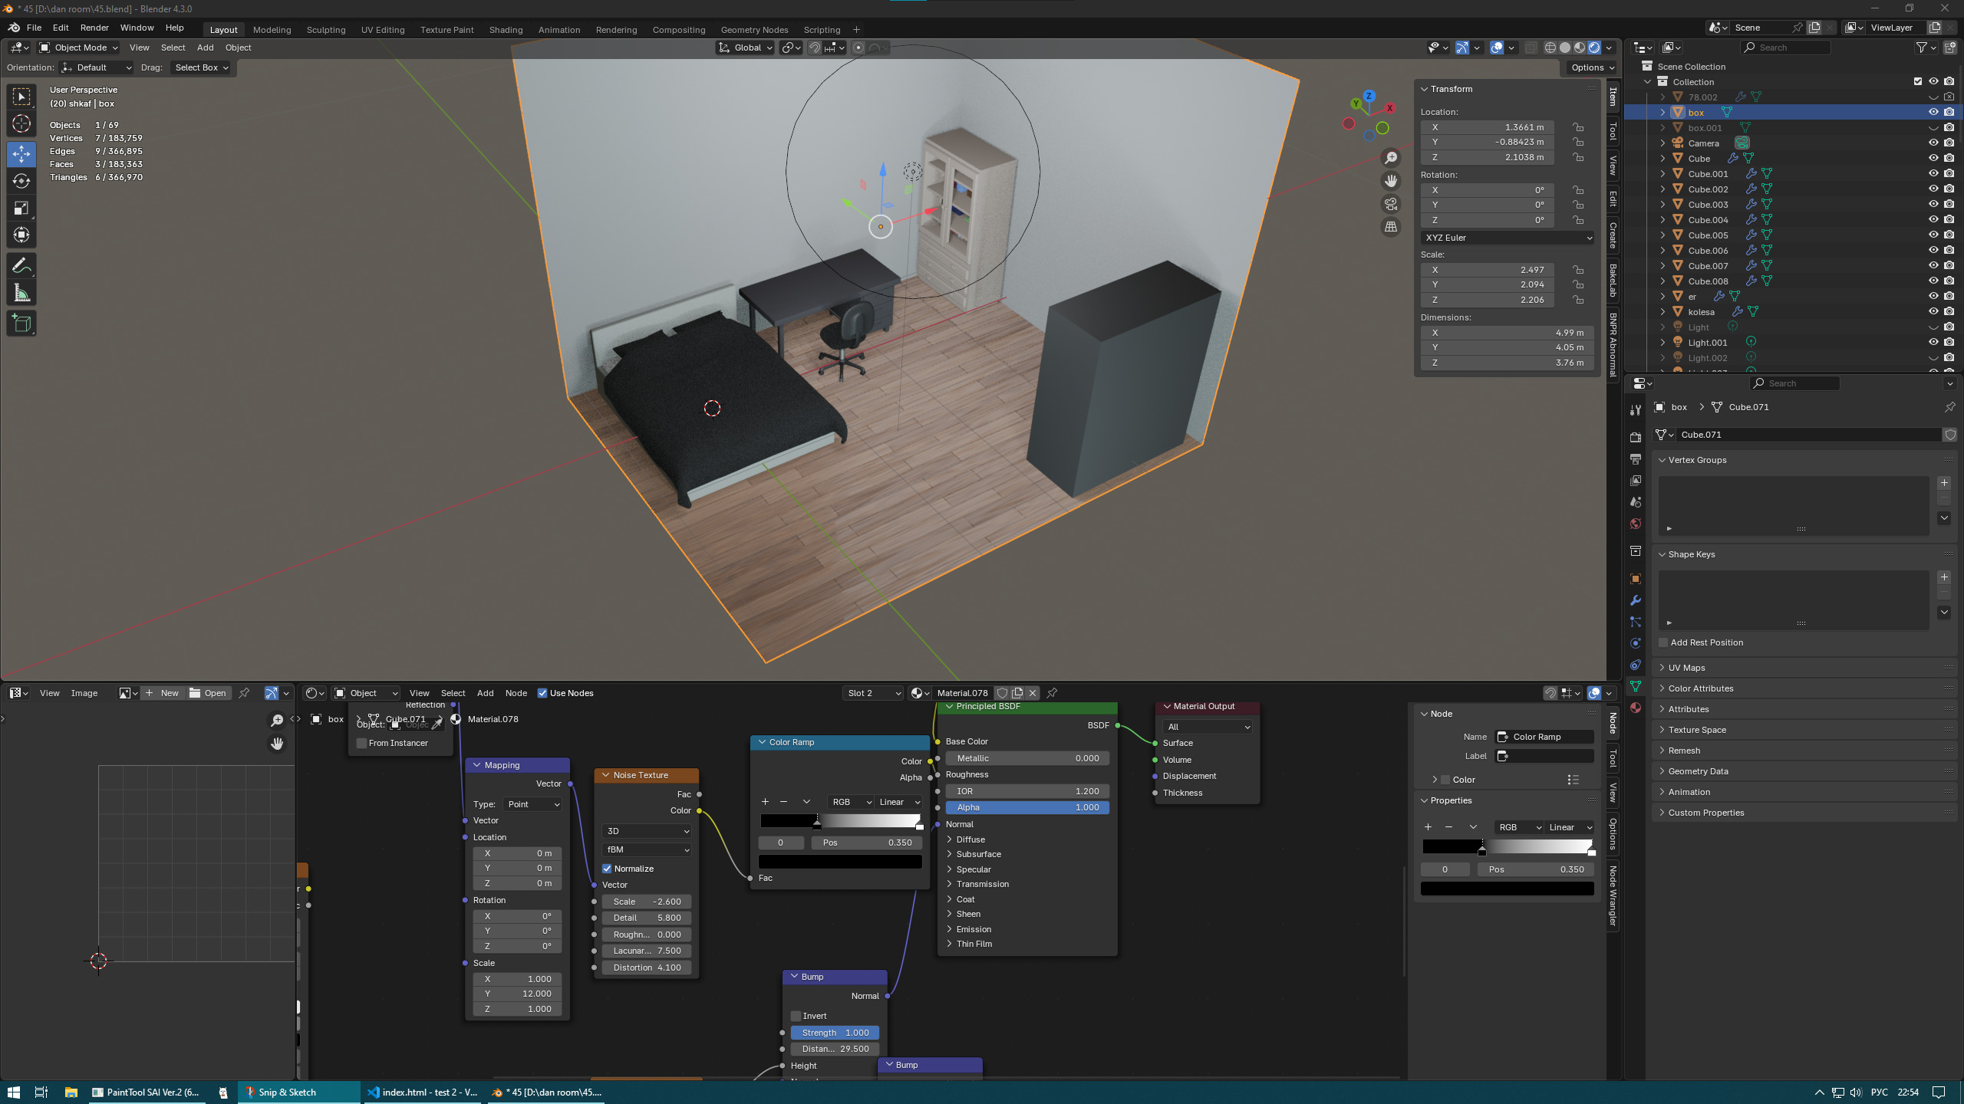
Task: Select the Rotate tool in toolbar
Action: pyautogui.click(x=21, y=181)
